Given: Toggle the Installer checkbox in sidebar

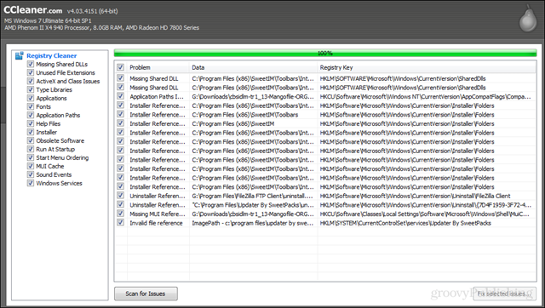Looking at the screenshot, I should click(31, 132).
